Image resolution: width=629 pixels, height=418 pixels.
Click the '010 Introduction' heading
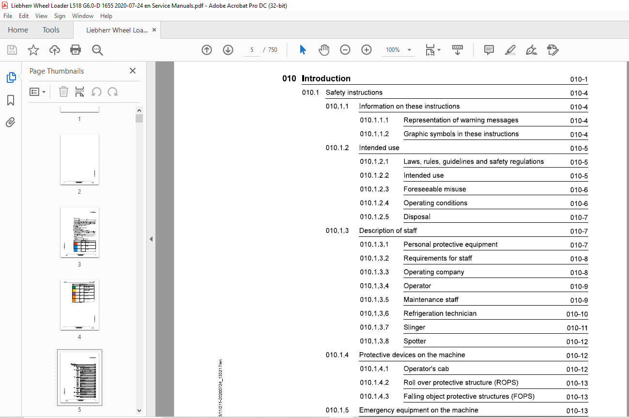pos(317,78)
